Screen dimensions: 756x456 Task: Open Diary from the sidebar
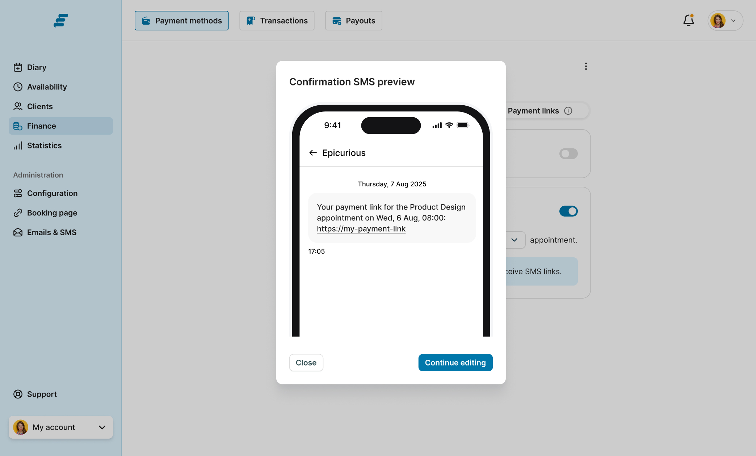point(37,67)
